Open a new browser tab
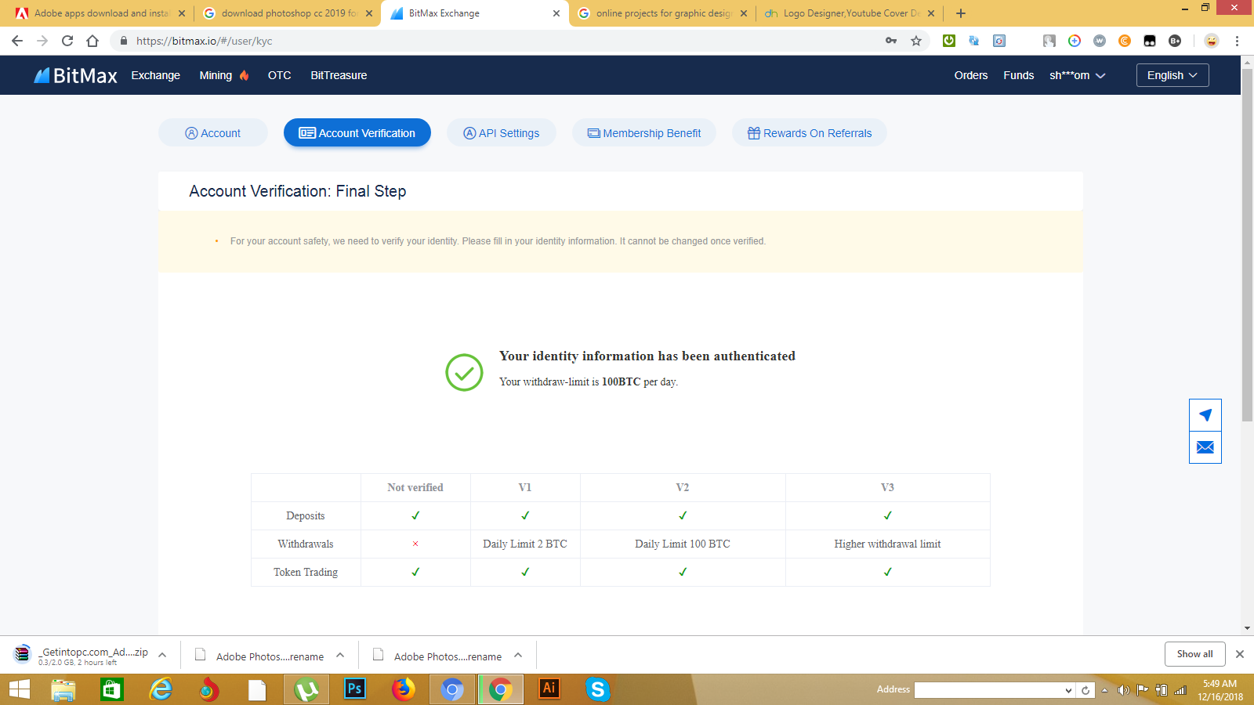 click(x=961, y=13)
